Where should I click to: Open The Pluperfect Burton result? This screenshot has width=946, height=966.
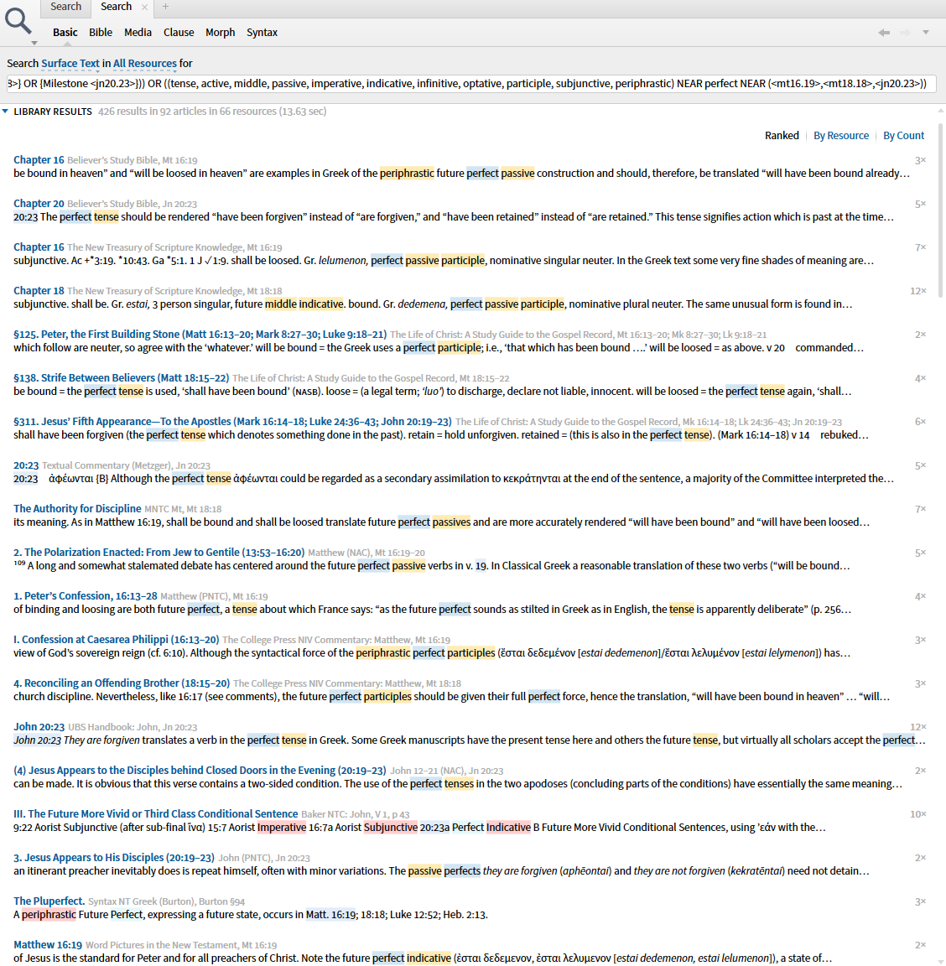49,901
